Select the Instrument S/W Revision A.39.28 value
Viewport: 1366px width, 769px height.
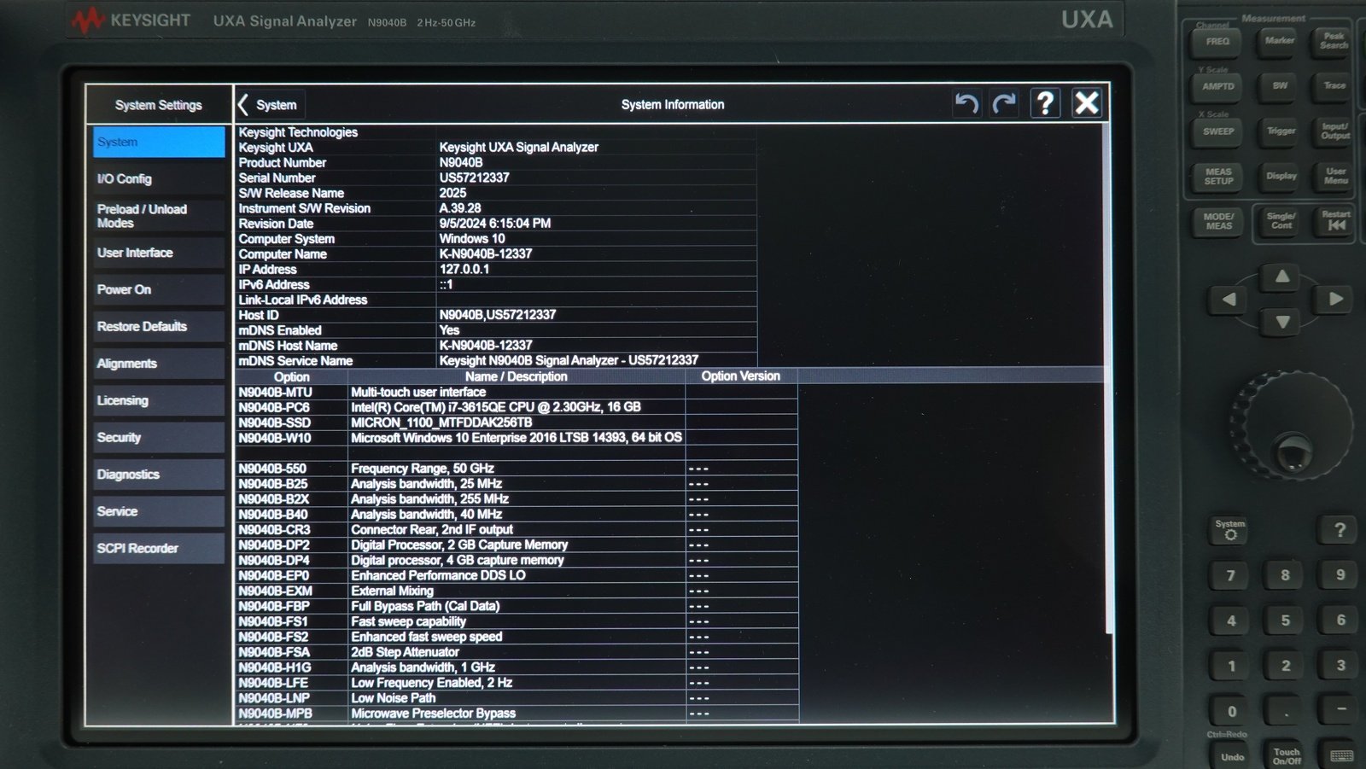460,208
